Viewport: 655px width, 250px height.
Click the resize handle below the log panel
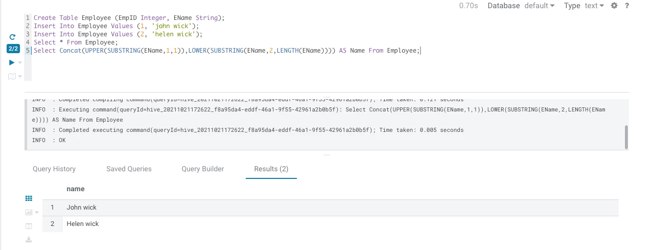tap(326, 154)
